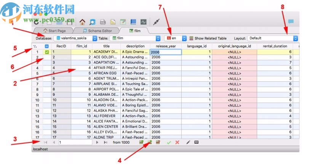Select the 'ACADEMY DI...' title cell

[106, 52]
